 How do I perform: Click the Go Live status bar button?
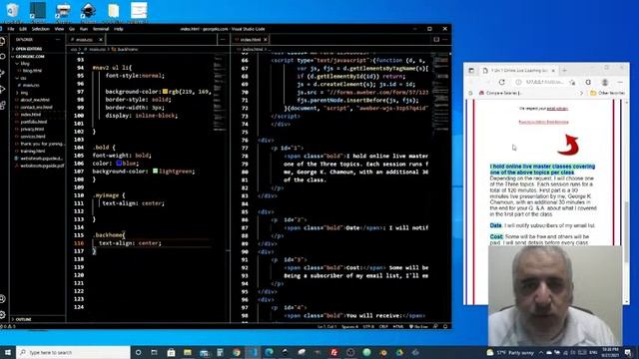coord(418,326)
